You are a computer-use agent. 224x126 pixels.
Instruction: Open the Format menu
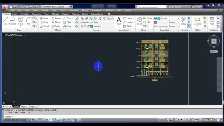point(44,10)
